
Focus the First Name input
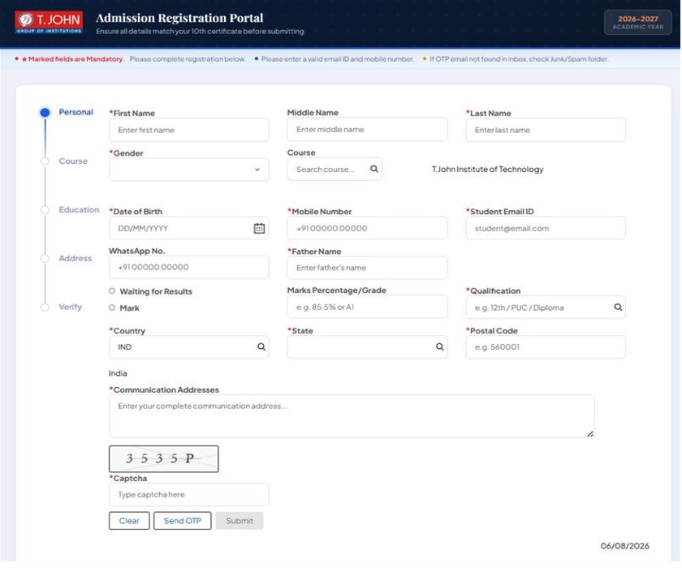(188, 130)
